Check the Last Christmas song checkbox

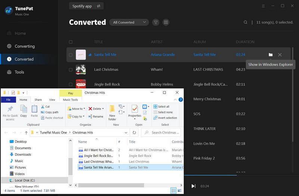pos(71,70)
